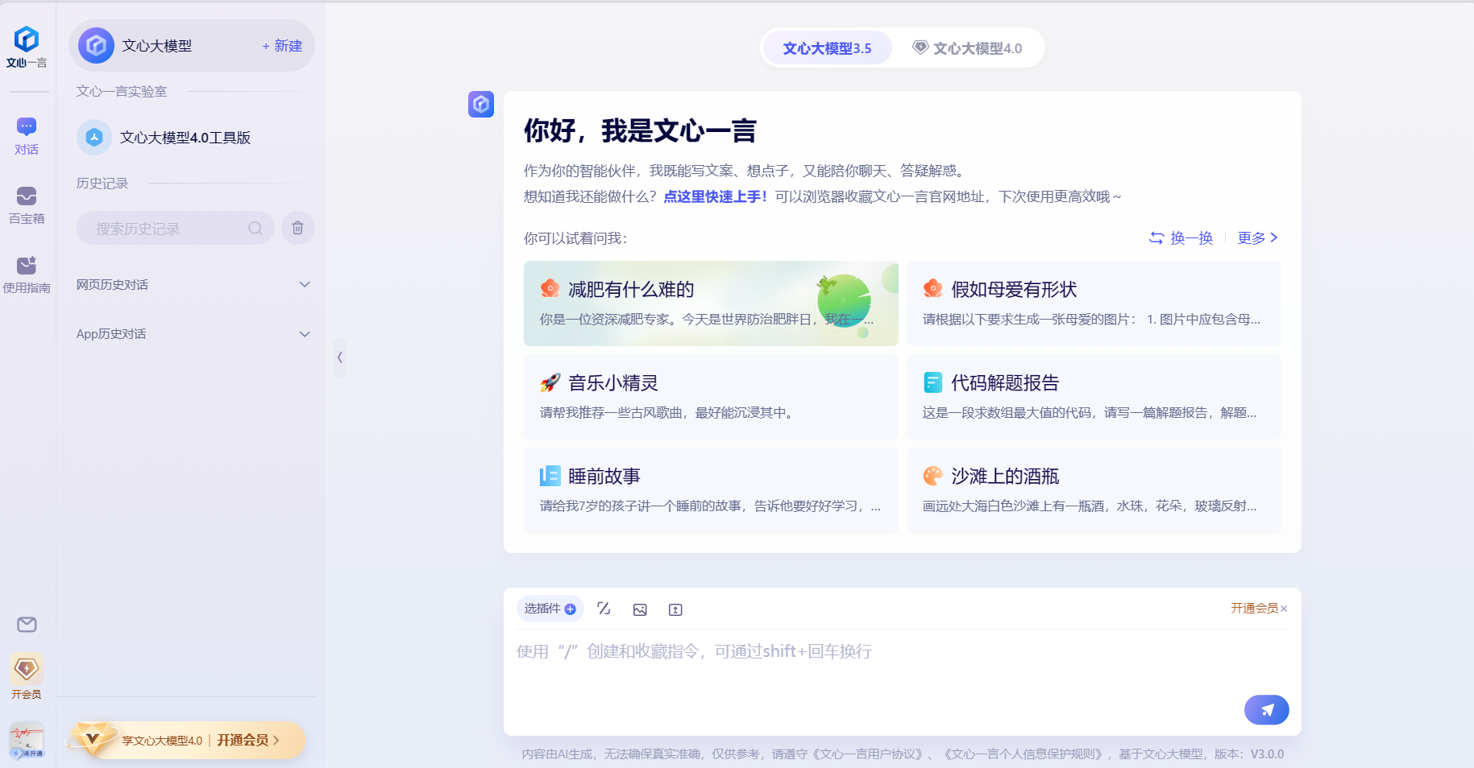Collapse the sidebar with arrow handle

pyautogui.click(x=339, y=357)
